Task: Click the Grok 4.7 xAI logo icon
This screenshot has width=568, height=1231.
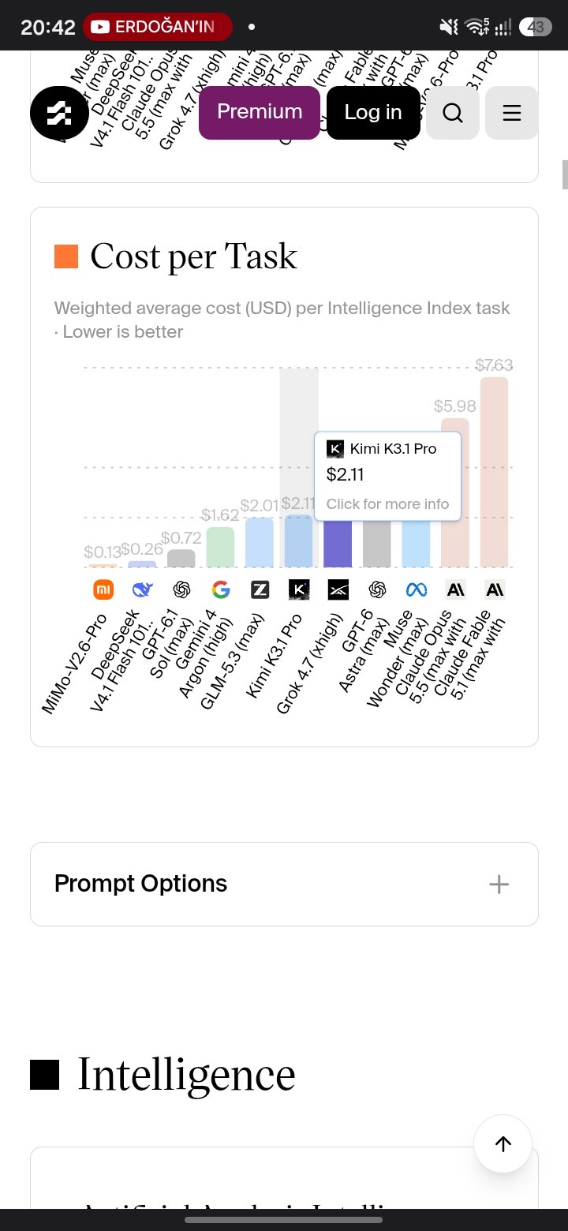Action: pos(338,589)
